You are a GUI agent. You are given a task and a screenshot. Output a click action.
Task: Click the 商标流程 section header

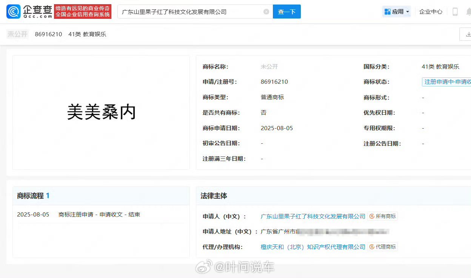pyautogui.click(x=33, y=196)
